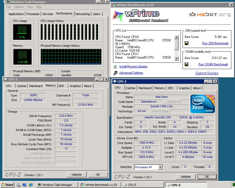Activate the second highlighted CPU-Z taskbar button

pos(186,185)
